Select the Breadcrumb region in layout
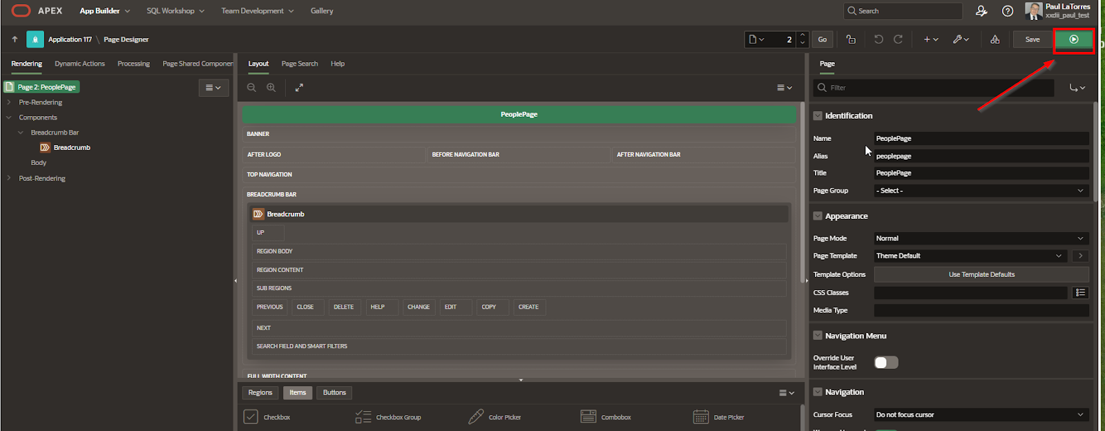The width and height of the screenshot is (1105, 431). pyautogui.click(x=519, y=214)
